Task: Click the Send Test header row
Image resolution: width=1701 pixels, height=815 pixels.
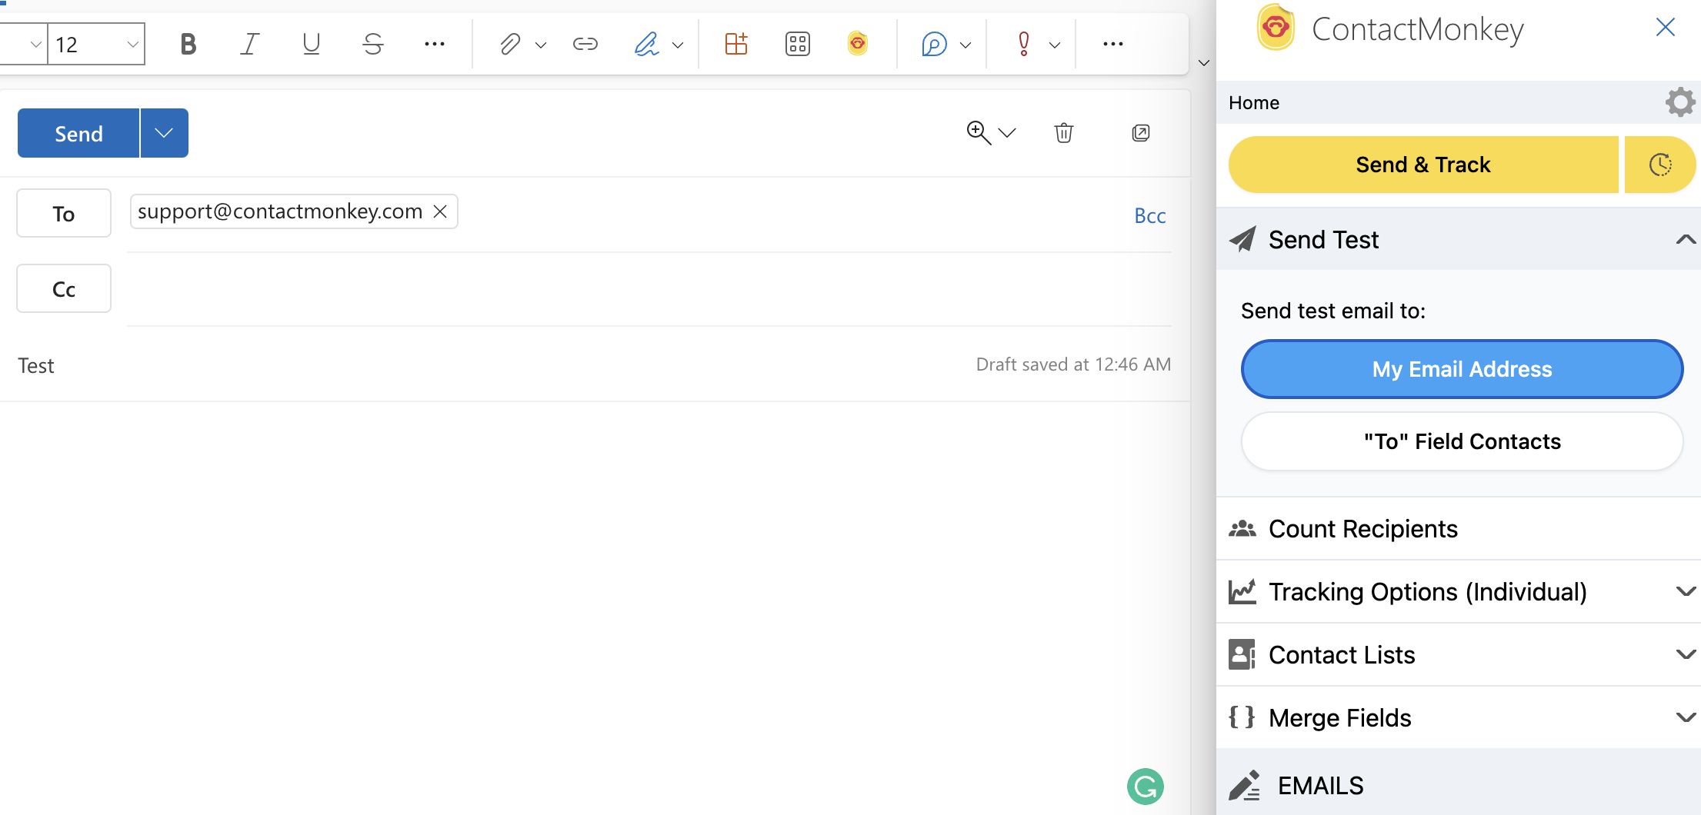Action: click(x=1459, y=239)
